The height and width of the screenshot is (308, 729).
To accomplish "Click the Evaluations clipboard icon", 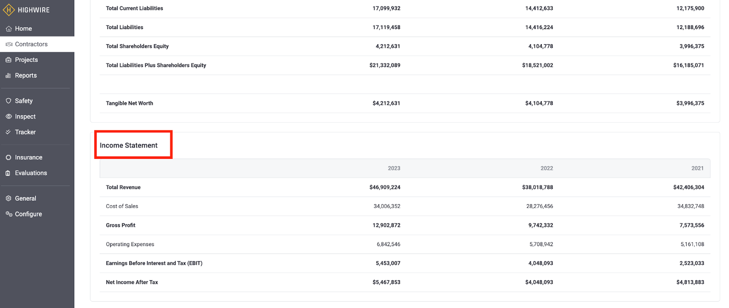I will [8, 173].
